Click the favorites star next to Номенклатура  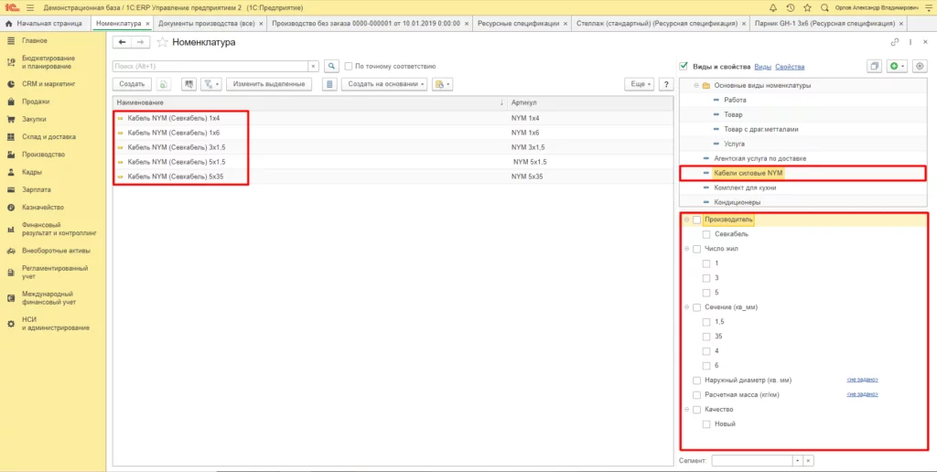coord(163,42)
